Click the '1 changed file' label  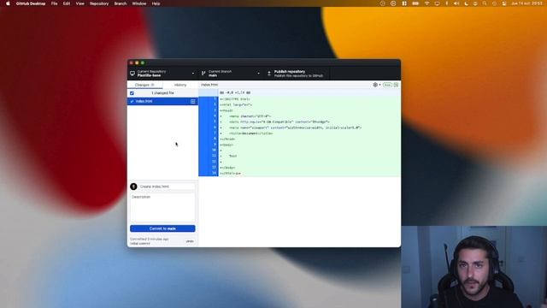click(162, 93)
